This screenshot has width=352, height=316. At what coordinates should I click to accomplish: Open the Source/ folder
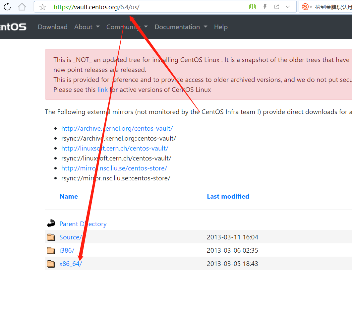click(71, 237)
